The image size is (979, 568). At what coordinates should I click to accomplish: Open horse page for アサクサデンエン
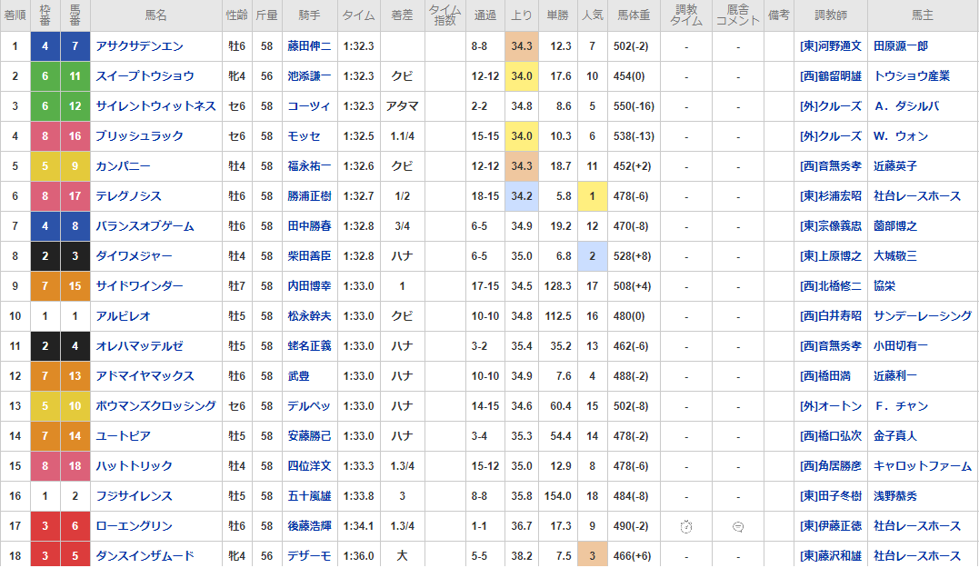[x=139, y=46]
